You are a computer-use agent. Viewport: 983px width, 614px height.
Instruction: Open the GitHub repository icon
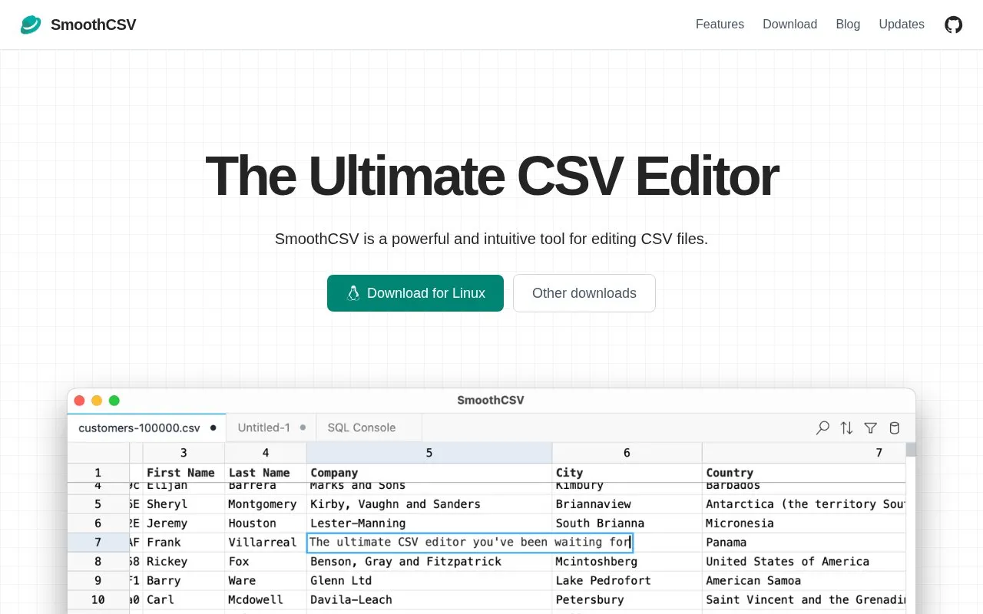953,25
